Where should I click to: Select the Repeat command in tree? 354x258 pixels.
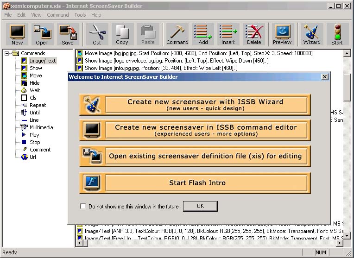click(x=38, y=105)
